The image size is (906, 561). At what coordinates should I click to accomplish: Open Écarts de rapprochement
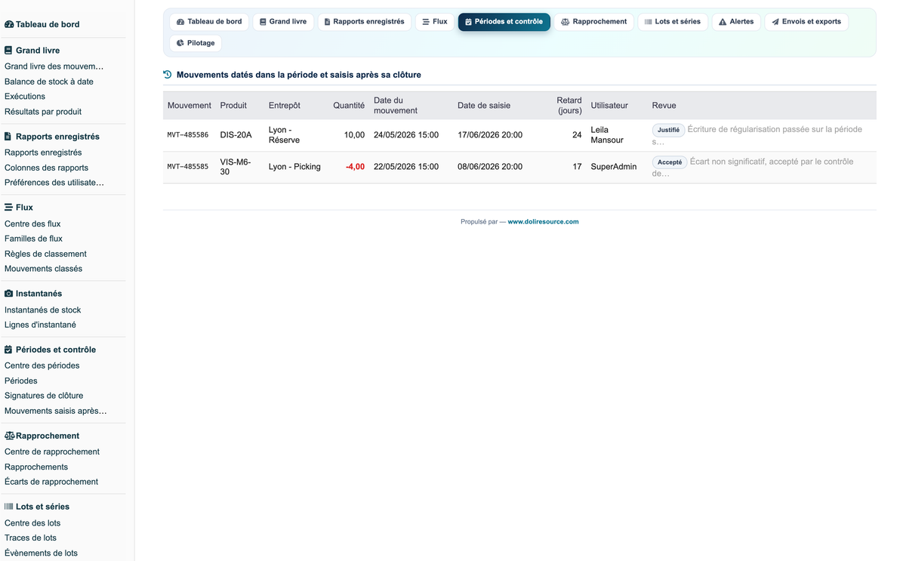[x=51, y=482]
